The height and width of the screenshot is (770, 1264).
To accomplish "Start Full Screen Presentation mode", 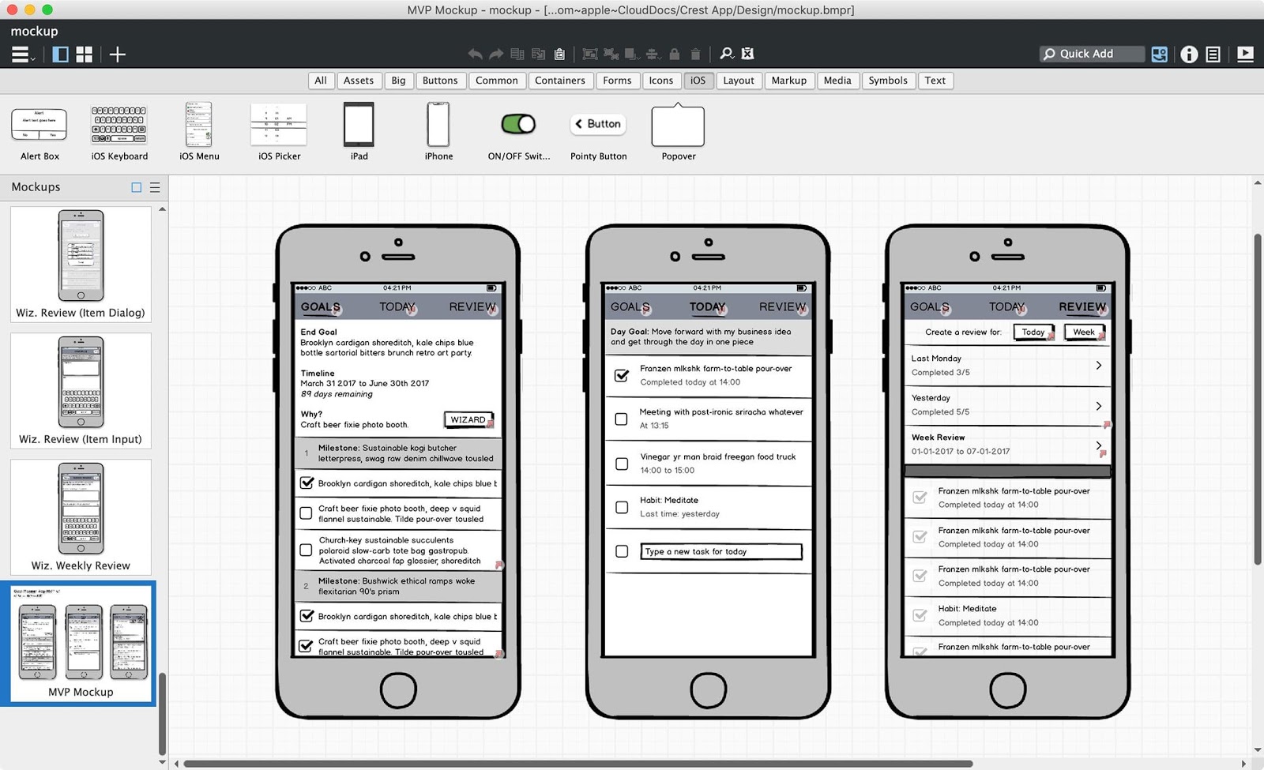I will (x=1246, y=54).
